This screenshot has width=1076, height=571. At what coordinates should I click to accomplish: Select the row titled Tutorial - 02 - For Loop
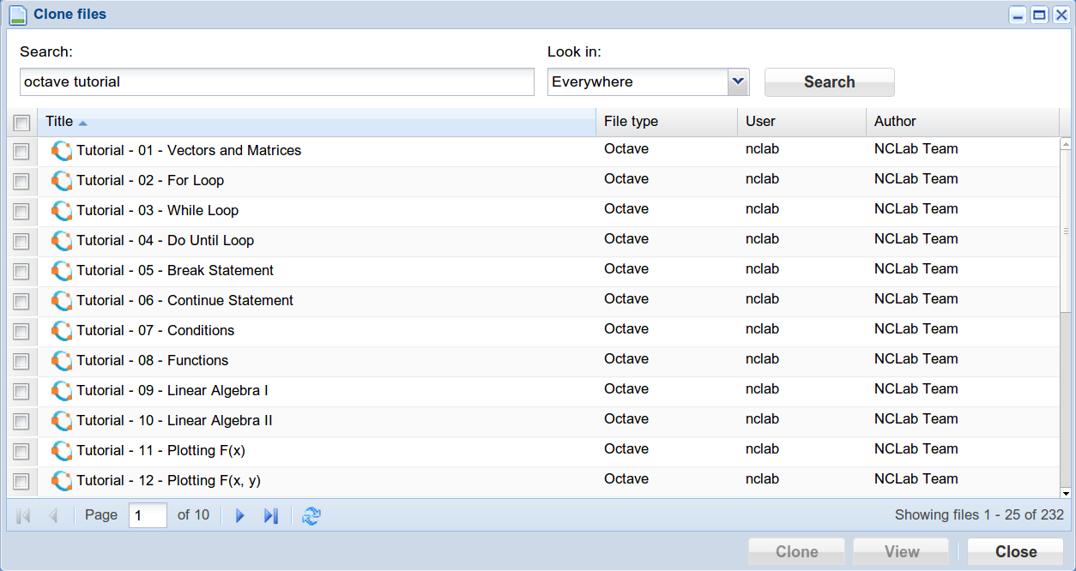click(x=534, y=181)
